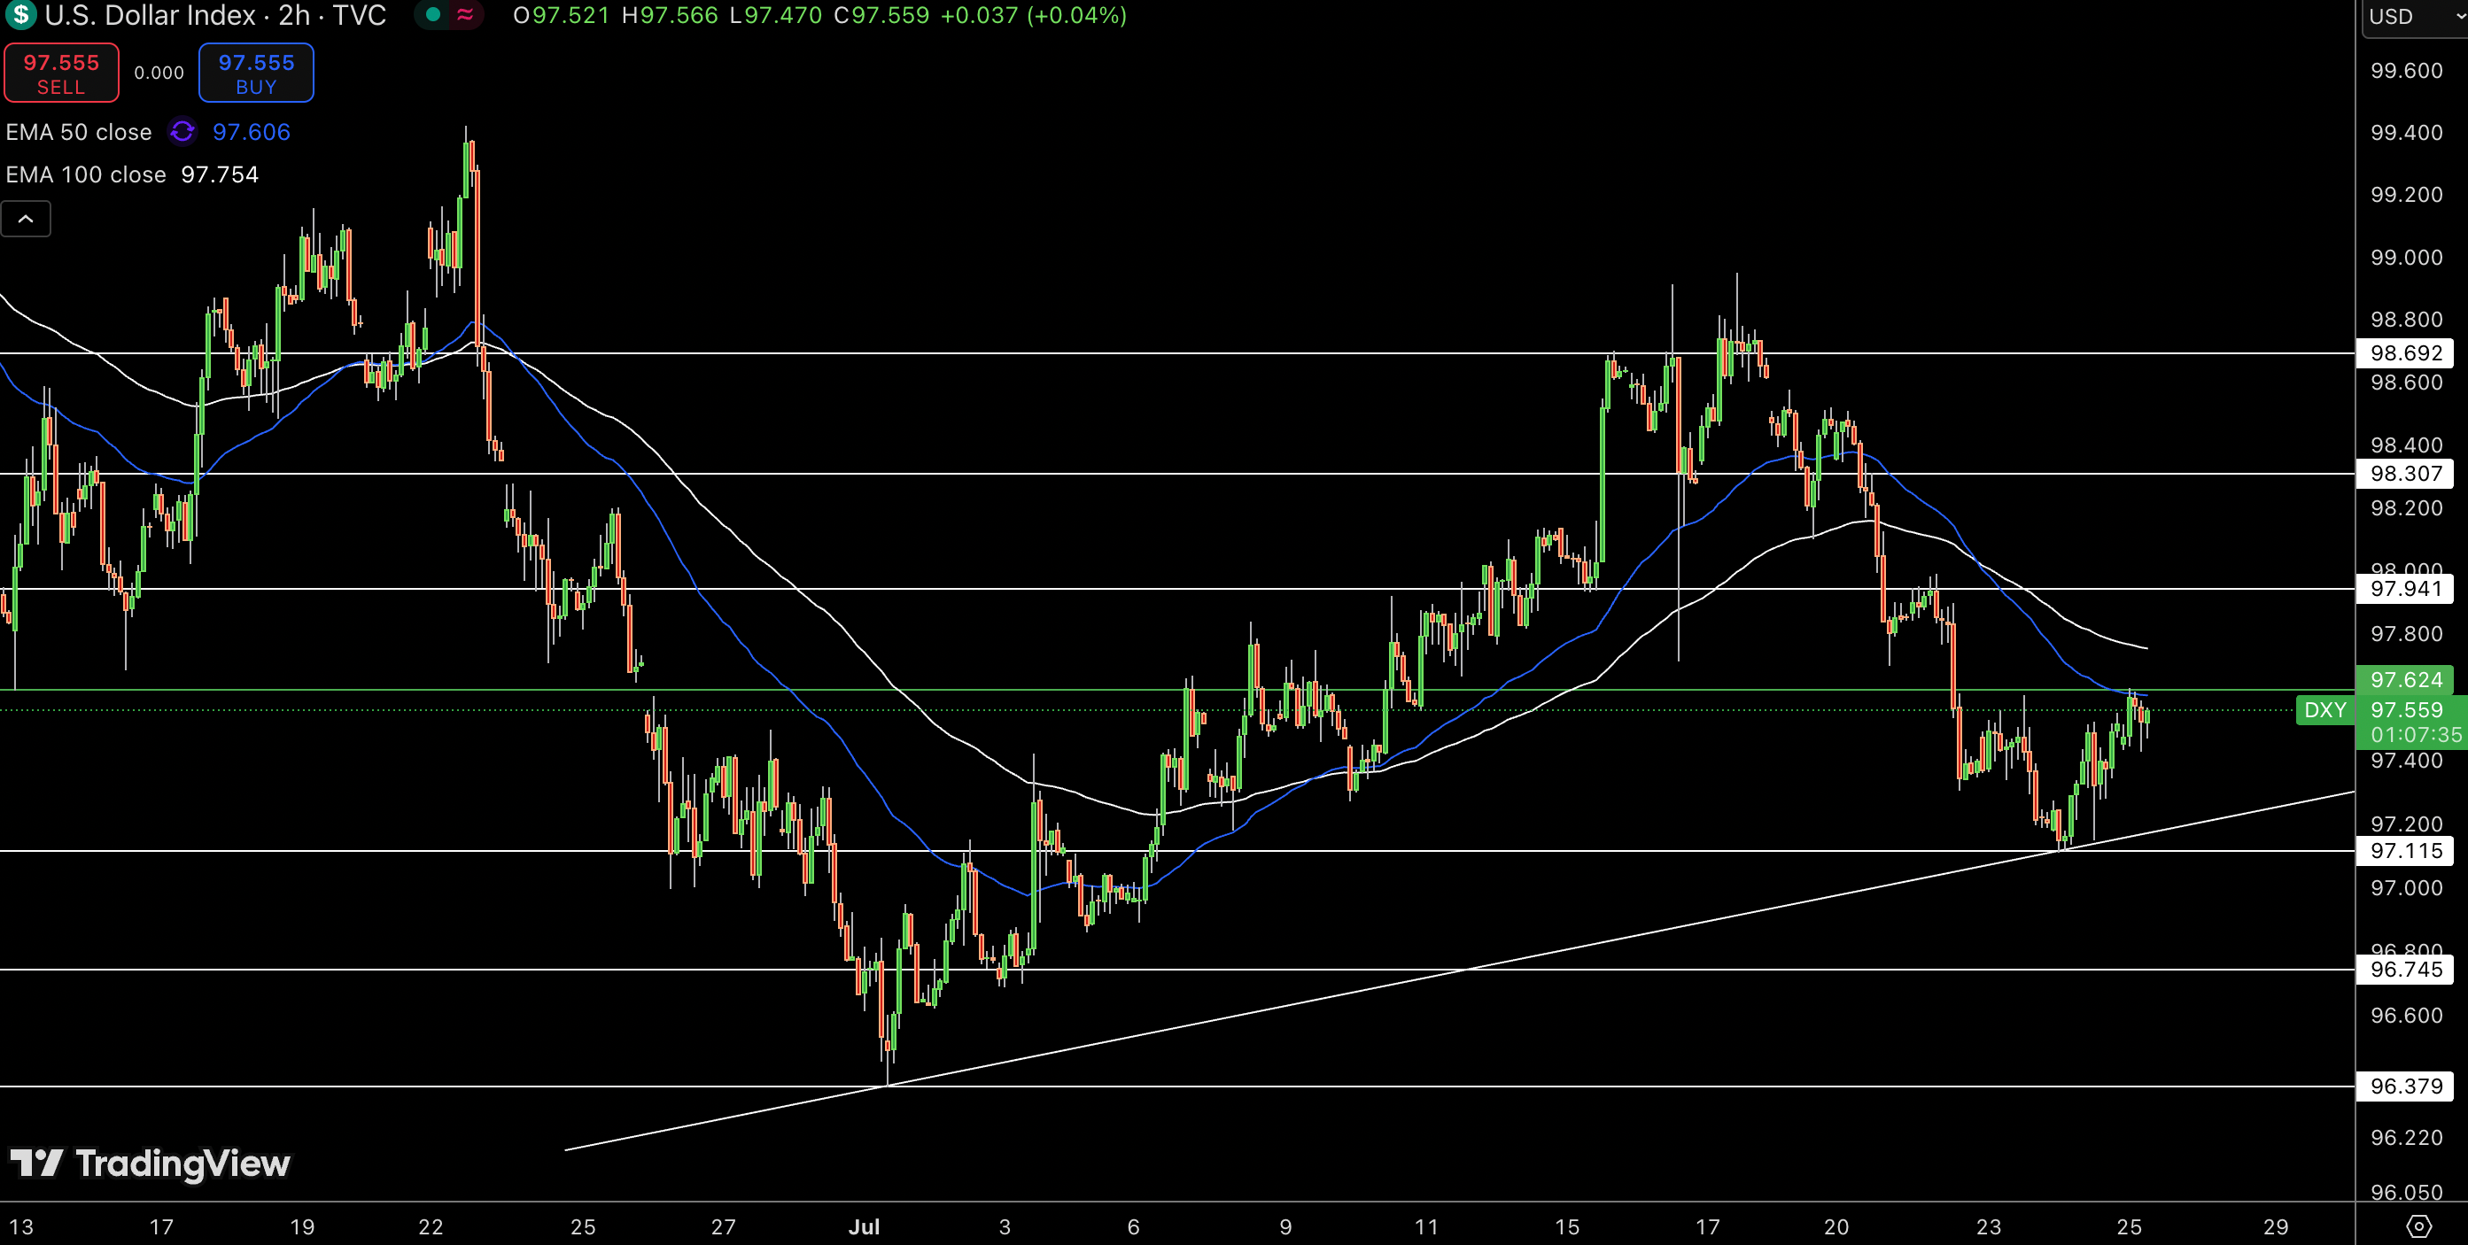The width and height of the screenshot is (2468, 1245).
Task: Click the 96.745 price level label
Action: [2406, 970]
